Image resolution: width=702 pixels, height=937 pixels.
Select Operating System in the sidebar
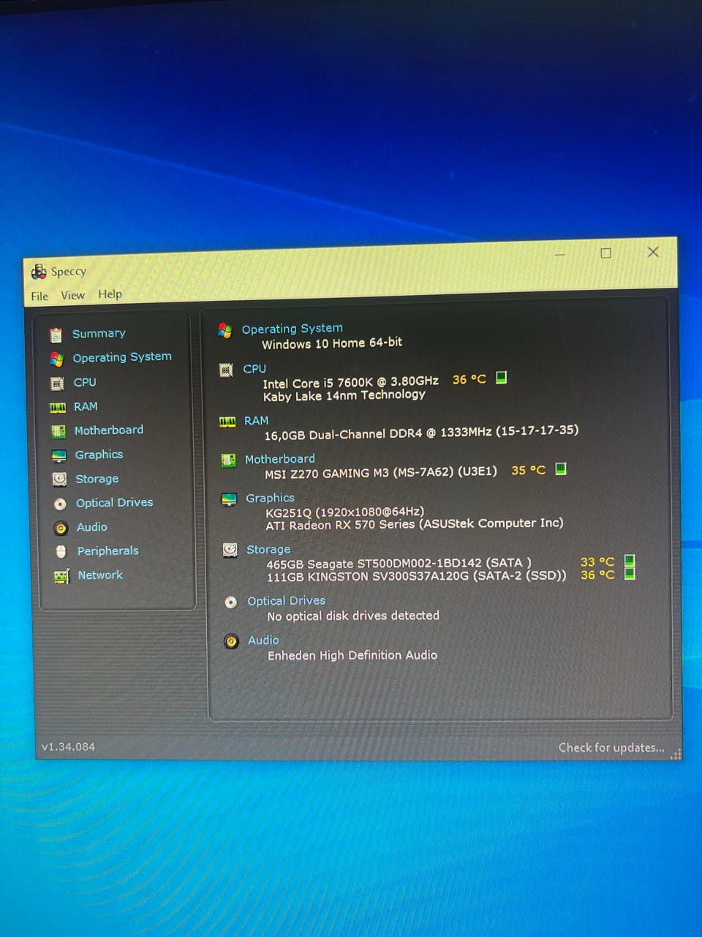[x=122, y=357]
